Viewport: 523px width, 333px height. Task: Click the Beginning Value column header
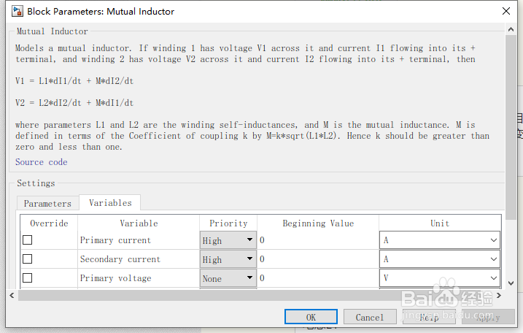tap(318, 223)
